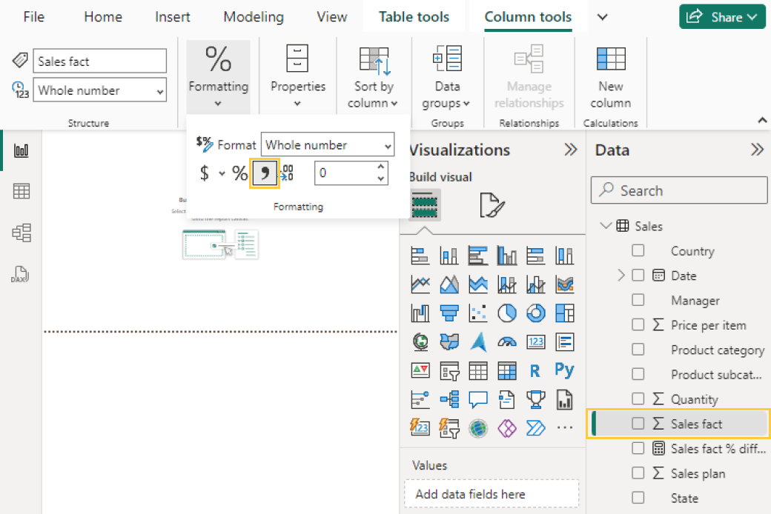The height and width of the screenshot is (514, 771).
Task: Click the Search box in Data pane
Action: pos(679,190)
